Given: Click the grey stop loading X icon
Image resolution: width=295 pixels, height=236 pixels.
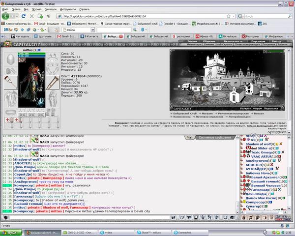Looking at the screenshot, I should [x=31, y=16].
